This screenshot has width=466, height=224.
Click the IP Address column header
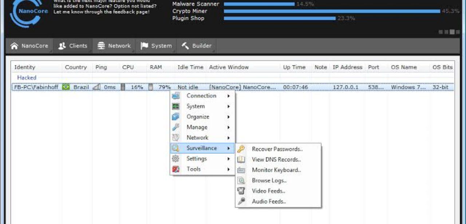coord(348,67)
